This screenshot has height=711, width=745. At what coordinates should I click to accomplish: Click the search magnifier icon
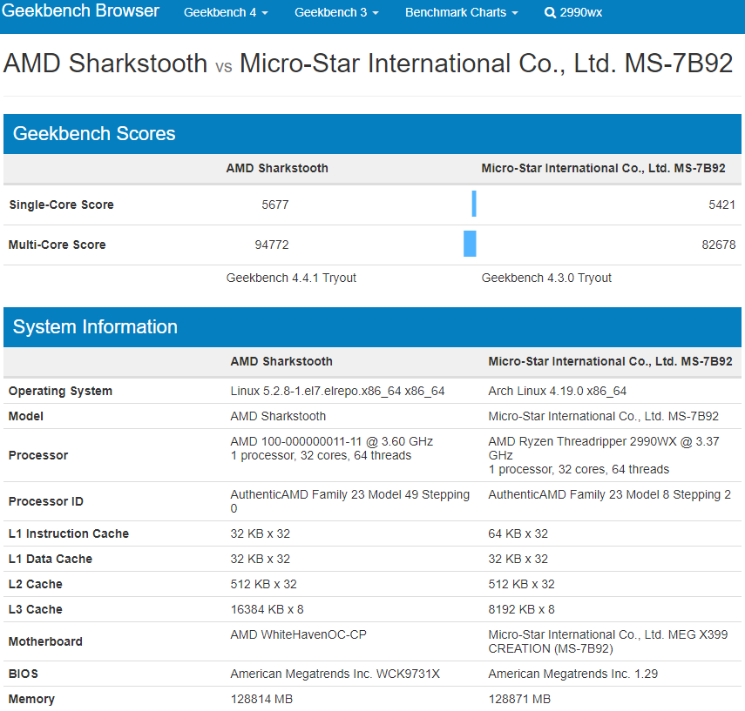[x=550, y=13]
